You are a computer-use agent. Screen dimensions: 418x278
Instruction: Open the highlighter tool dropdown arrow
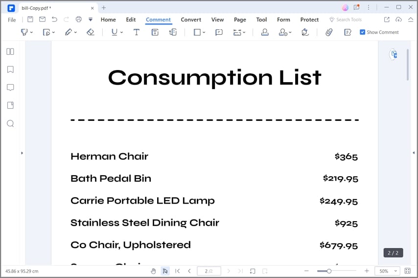(x=31, y=32)
